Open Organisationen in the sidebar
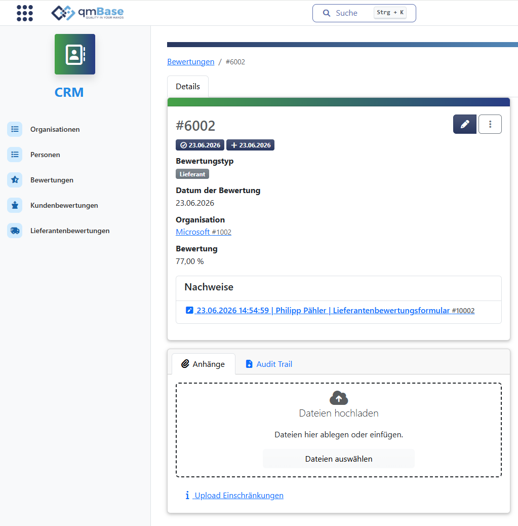This screenshot has height=526, width=518. coord(55,130)
